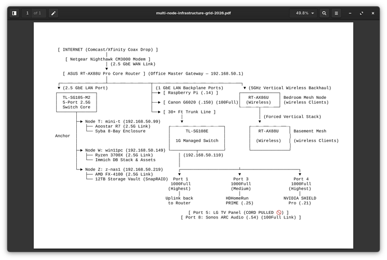Image resolution: width=387 pixels, height=260 pixels.
Task: Click the Anchor label
Action: (62, 136)
